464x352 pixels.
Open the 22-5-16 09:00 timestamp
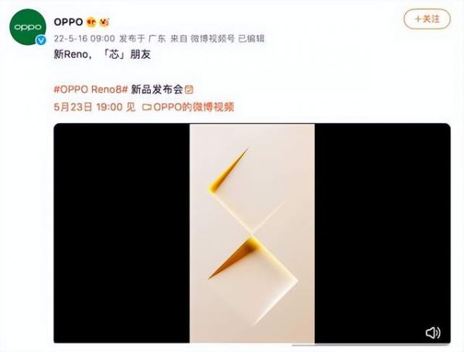pos(84,39)
